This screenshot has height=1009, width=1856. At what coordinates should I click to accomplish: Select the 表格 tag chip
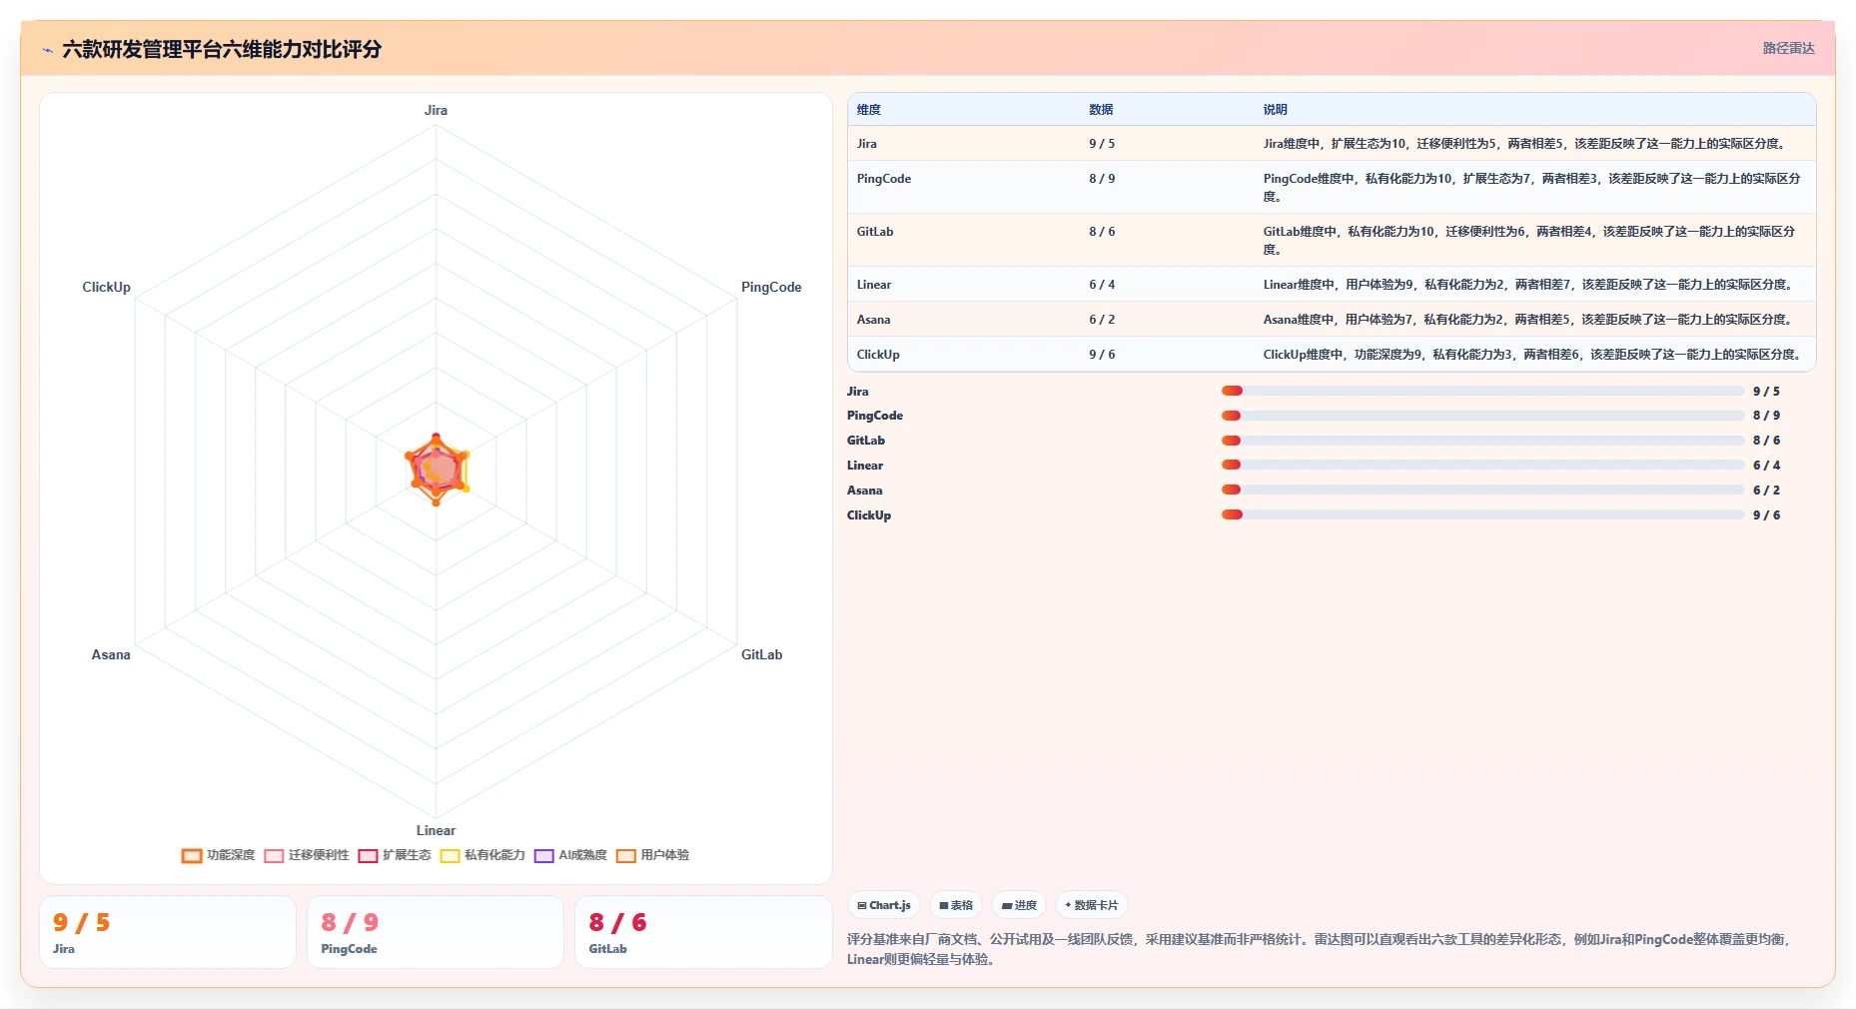tap(956, 905)
